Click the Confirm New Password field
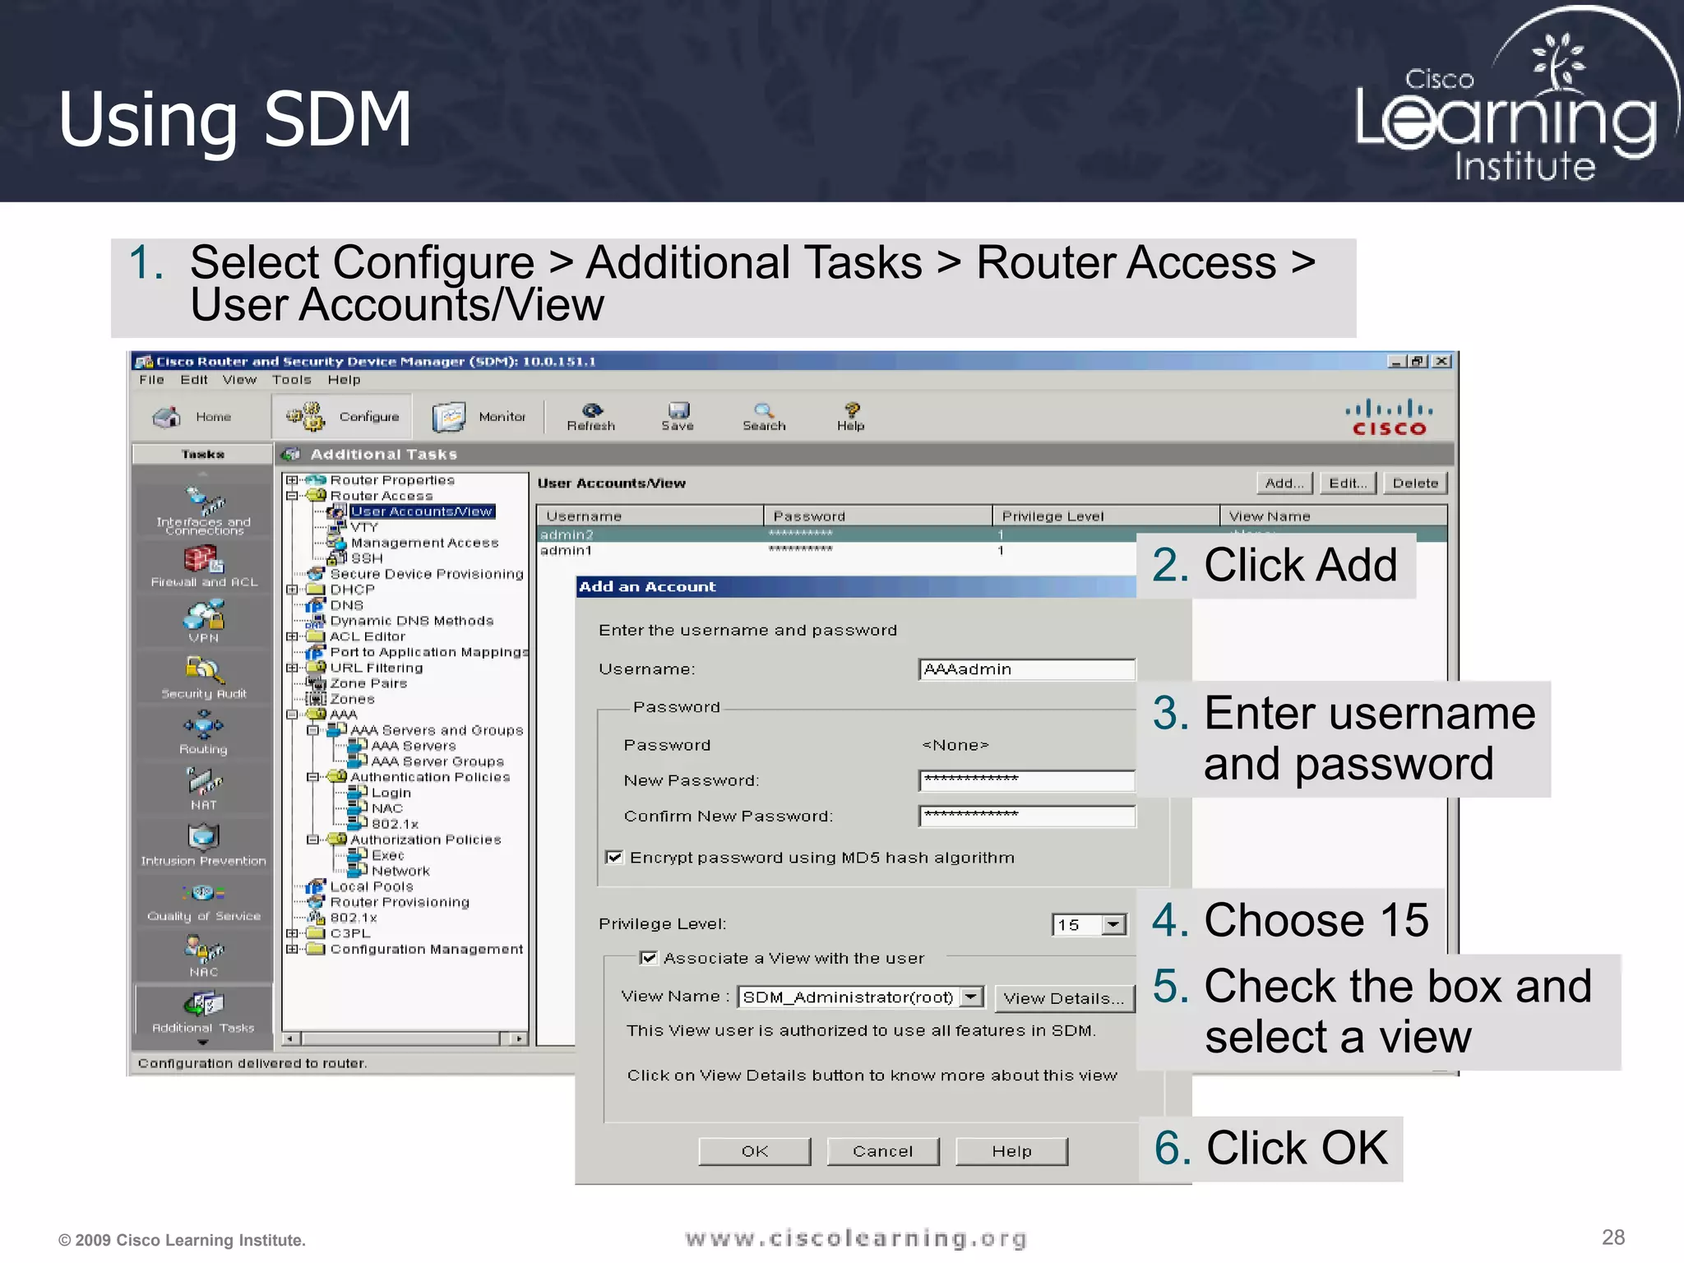The height and width of the screenshot is (1263, 1684). [1027, 816]
